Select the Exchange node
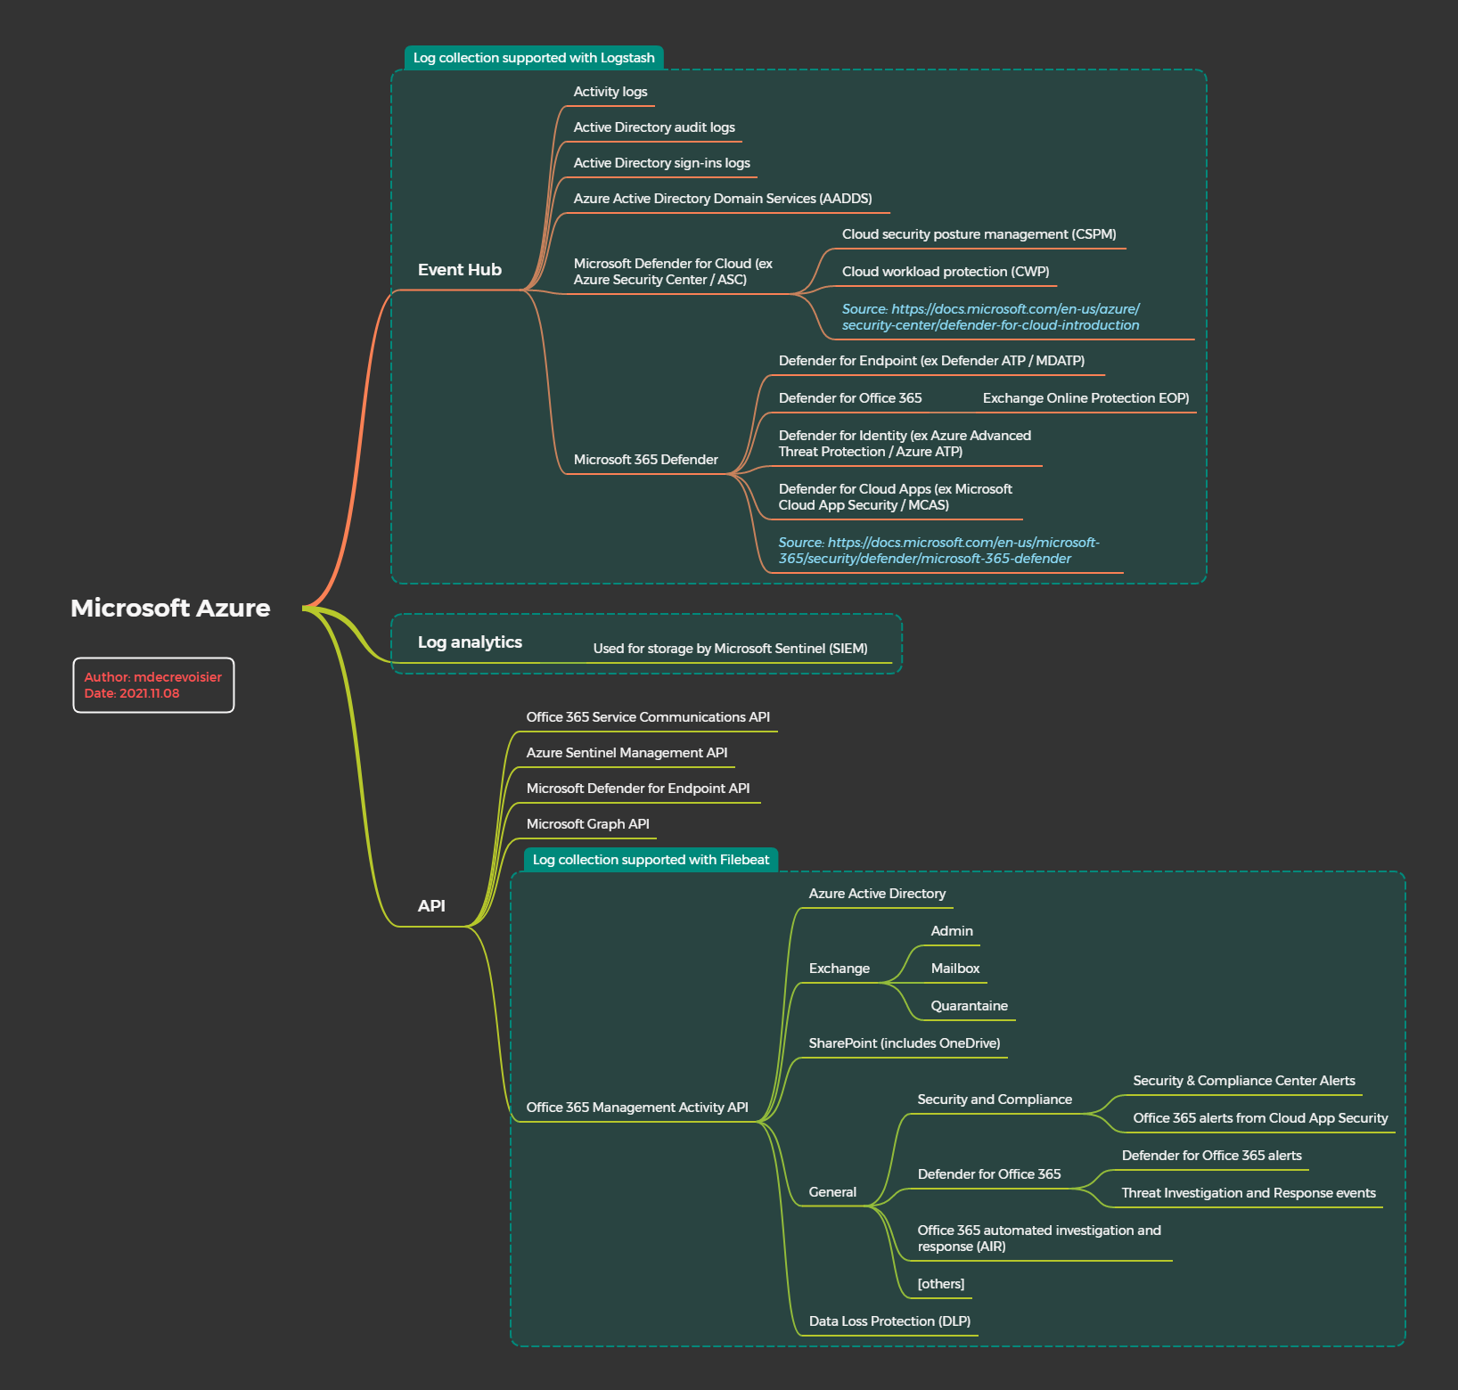 [839, 969]
